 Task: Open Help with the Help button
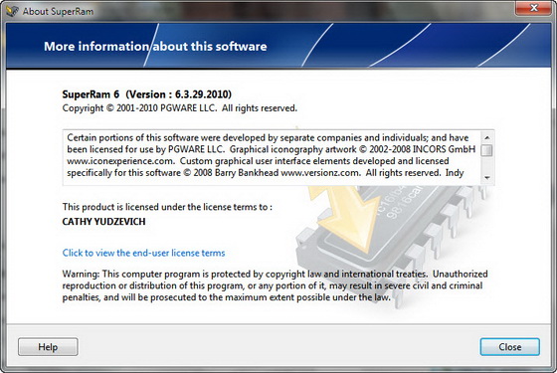pos(48,347)
